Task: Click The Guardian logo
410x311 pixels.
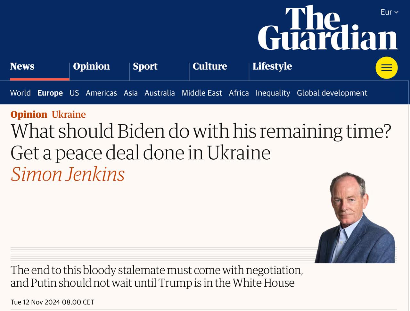Action: coord(328,28)
